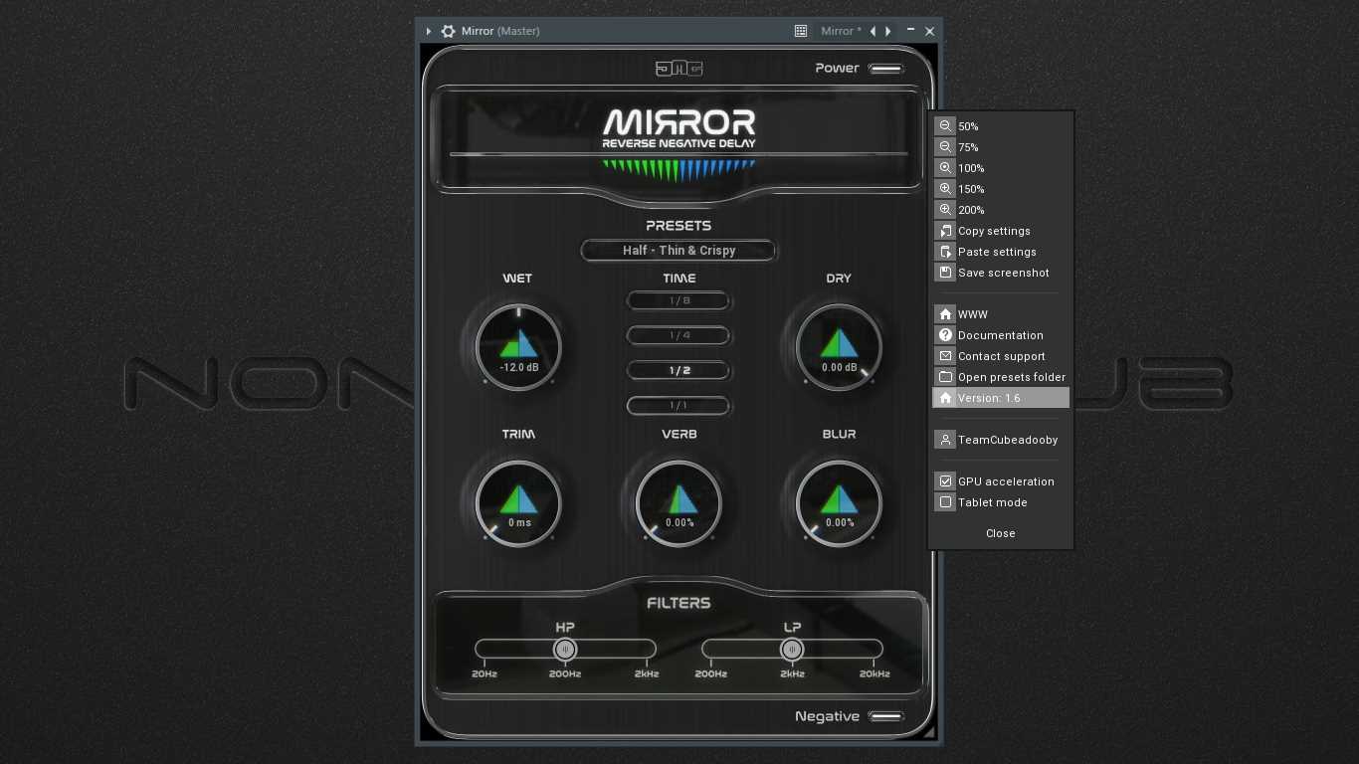Choose 50% zoom menu entry

[1001, 126]
